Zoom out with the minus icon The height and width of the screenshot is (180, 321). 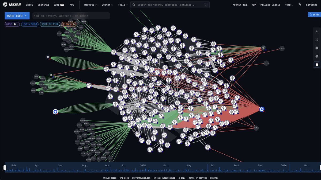tap(317, 56)
